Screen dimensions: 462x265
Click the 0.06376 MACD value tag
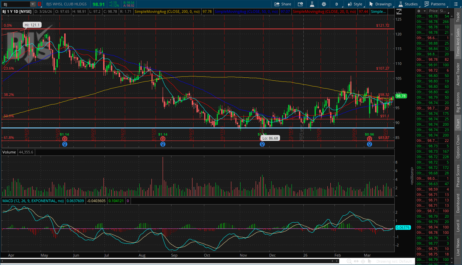[402, 228]
